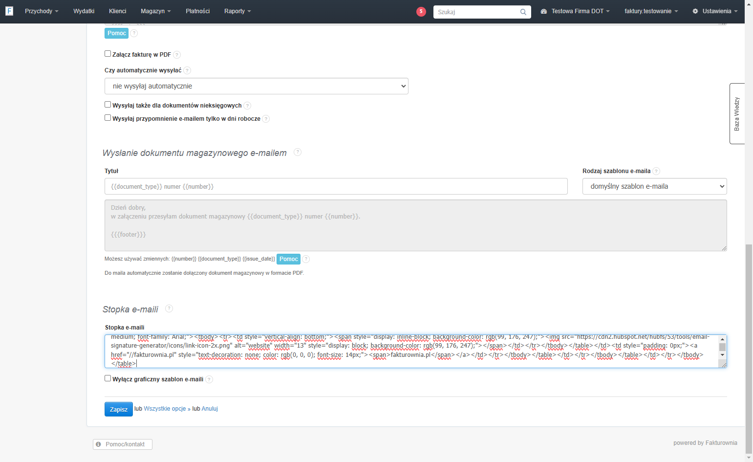Image resolution: width=753 pixels, height=462 pixels.
Task: Open the 'nie wysyłaj automatycznie' dropdown
Action: click(x=257, y=86)
